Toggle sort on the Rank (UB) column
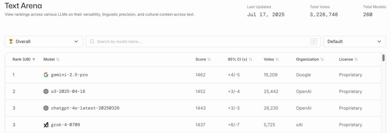This screenshot has width=391, height=133. tap(24, 59)
